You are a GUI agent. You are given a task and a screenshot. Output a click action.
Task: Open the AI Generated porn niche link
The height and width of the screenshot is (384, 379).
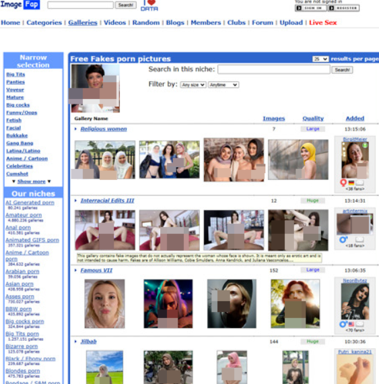coord(30,203)
